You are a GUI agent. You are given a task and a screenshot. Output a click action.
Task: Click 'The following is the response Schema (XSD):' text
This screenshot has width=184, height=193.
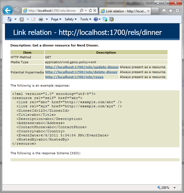(46, 153)
